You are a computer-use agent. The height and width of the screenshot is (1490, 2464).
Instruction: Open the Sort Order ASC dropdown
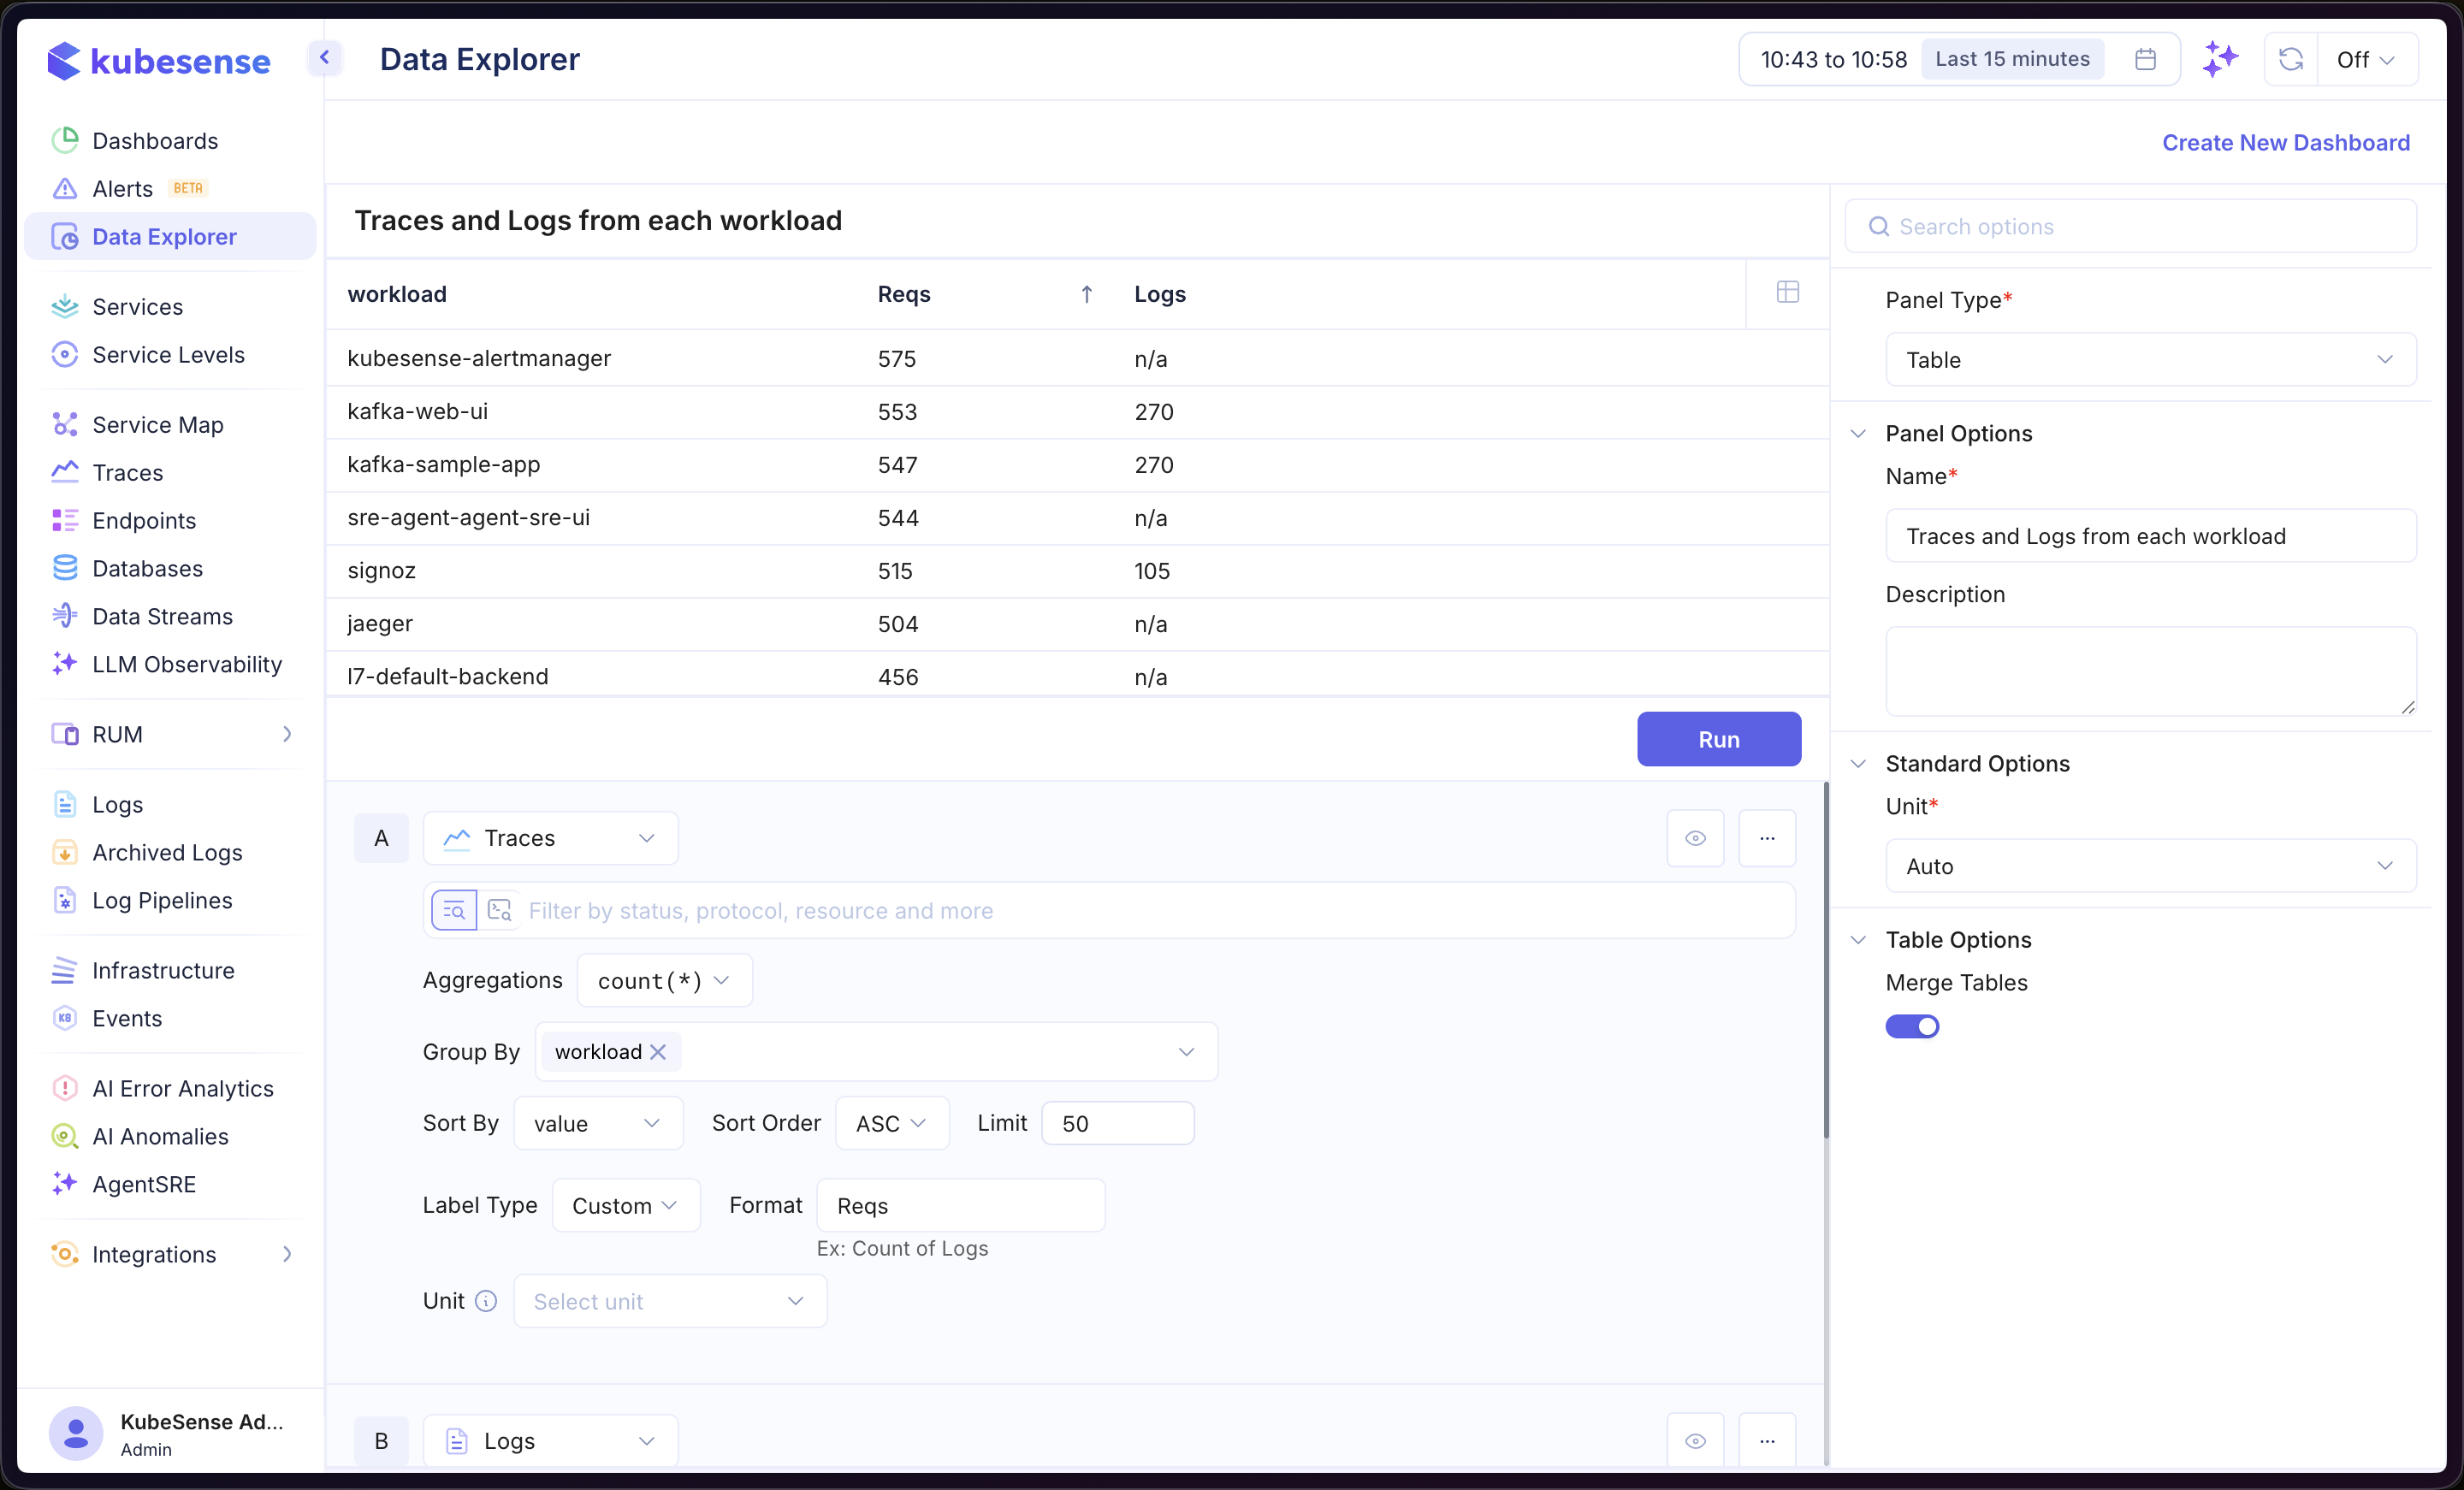pyautogui.click(x=891, y=1123)
